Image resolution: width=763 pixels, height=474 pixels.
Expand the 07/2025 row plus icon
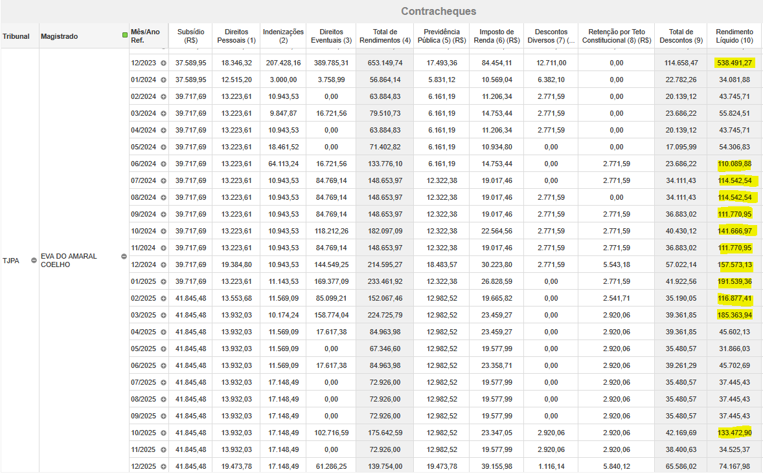pos(163,383)
